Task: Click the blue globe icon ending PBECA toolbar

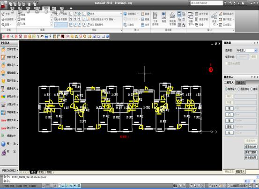Action: pos(107,36)
